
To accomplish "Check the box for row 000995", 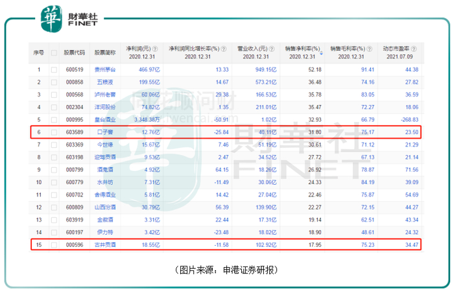I will click(x=54, y=120).
